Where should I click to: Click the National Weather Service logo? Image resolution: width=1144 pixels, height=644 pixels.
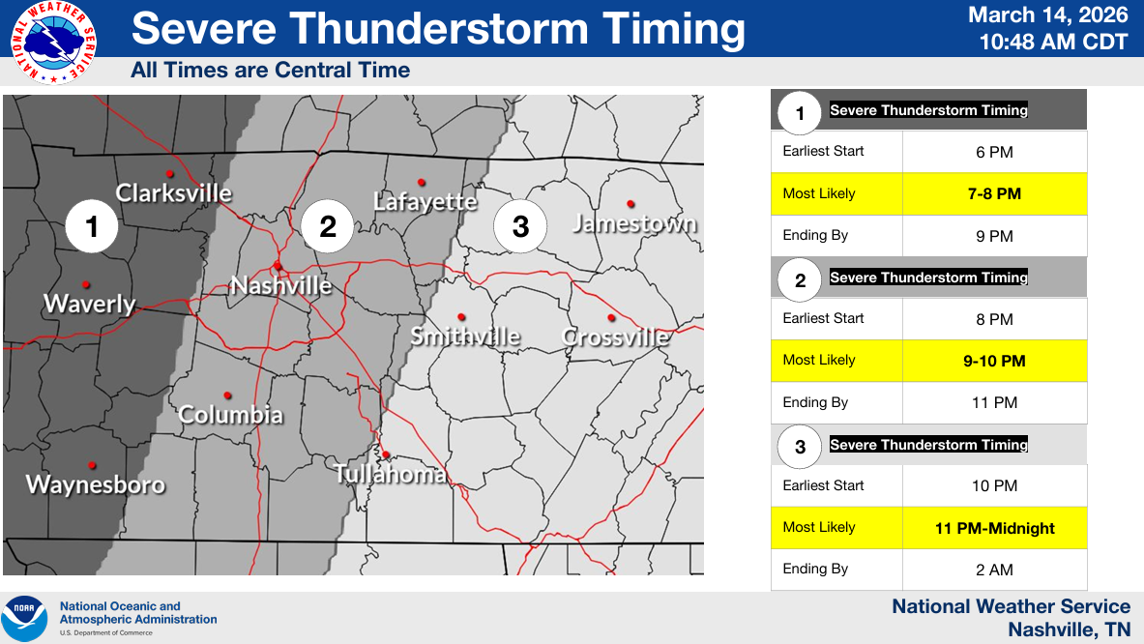(x=52, y=42)
